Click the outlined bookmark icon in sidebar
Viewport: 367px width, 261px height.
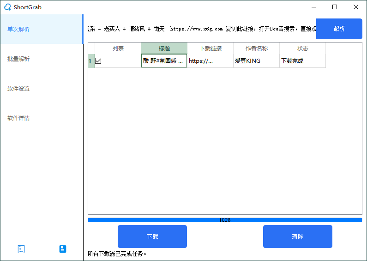point(21,249)
